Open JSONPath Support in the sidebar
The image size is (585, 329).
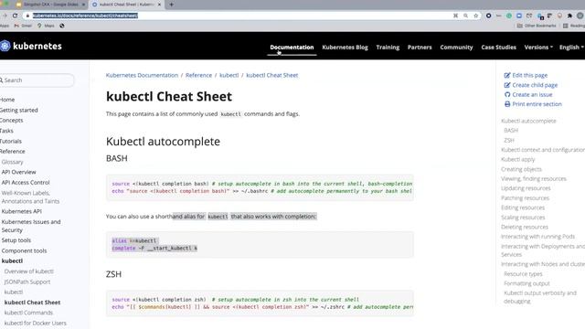point(27,282)
